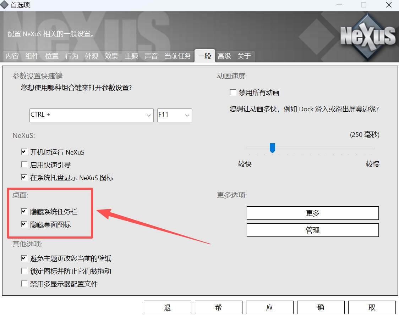Expand the F11 key dropdown
This screenshot has height=318, width=399.
coord(174,115)
